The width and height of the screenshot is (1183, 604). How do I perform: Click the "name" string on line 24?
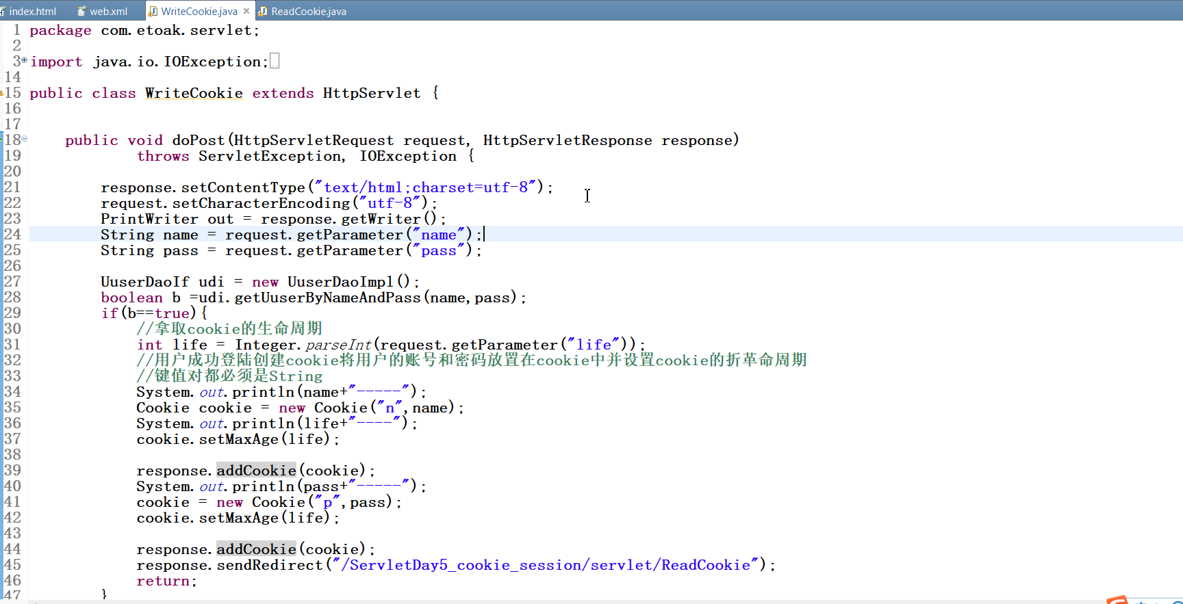point(439,235)
